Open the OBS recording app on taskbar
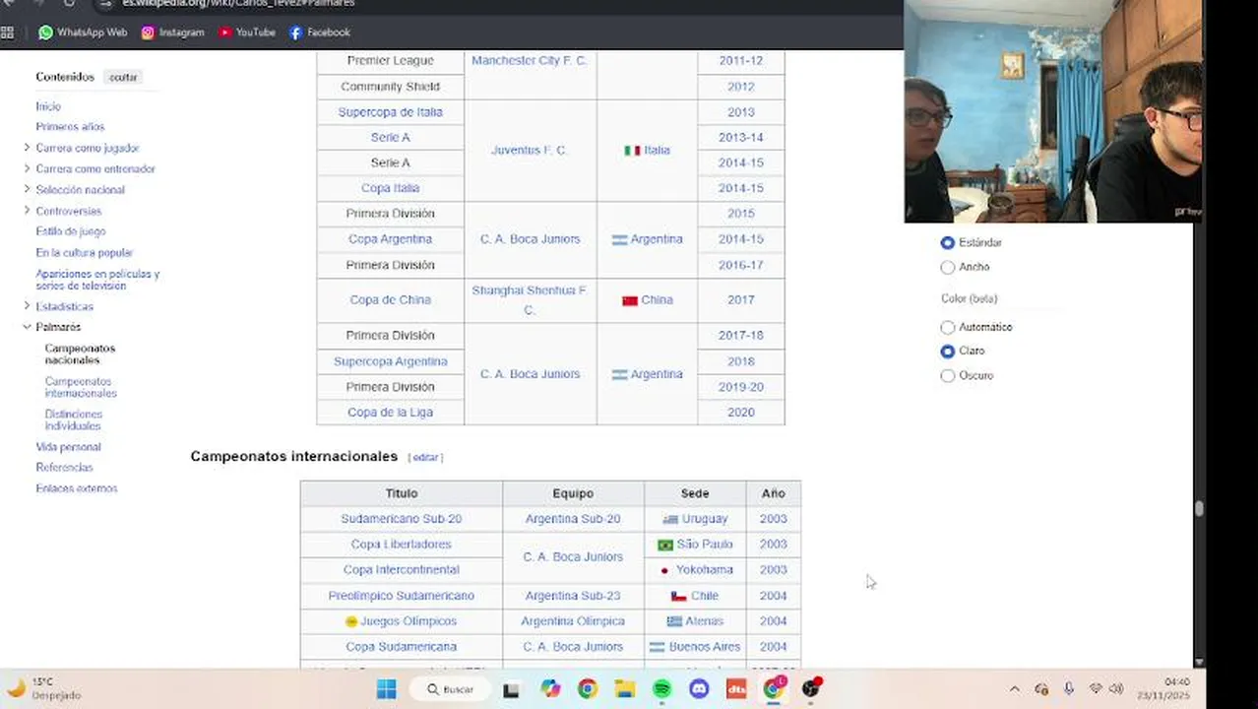 (x=811, y=689)
